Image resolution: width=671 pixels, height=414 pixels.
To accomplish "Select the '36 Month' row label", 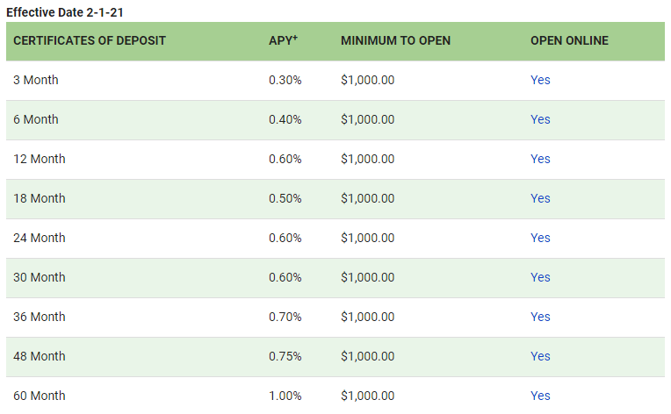I will 39,317.
